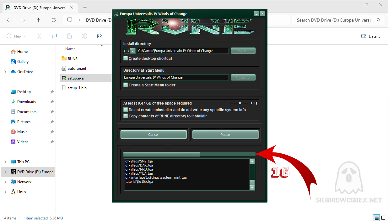Screen dimensions: 388x221
Task: Click the search magnifier icon
Action: pos(379,20)
